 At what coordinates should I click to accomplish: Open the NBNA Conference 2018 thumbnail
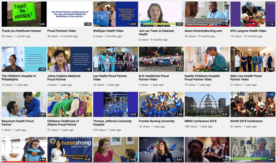[x=207, y=104]
